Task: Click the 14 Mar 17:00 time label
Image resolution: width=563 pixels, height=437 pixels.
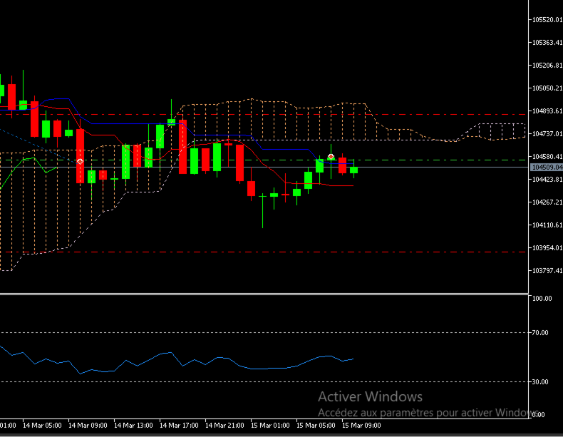Action: (x=179, y=426)
